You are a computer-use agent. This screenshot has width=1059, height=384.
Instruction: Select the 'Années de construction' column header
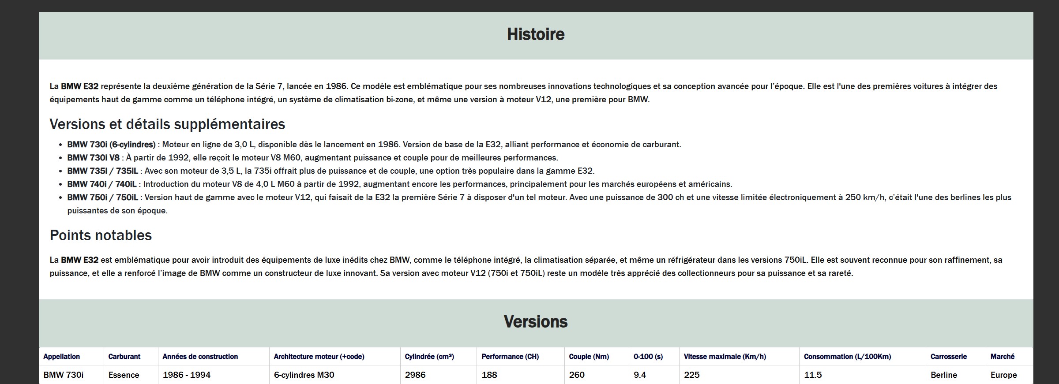pyautogui.click(x=200, y=357)
